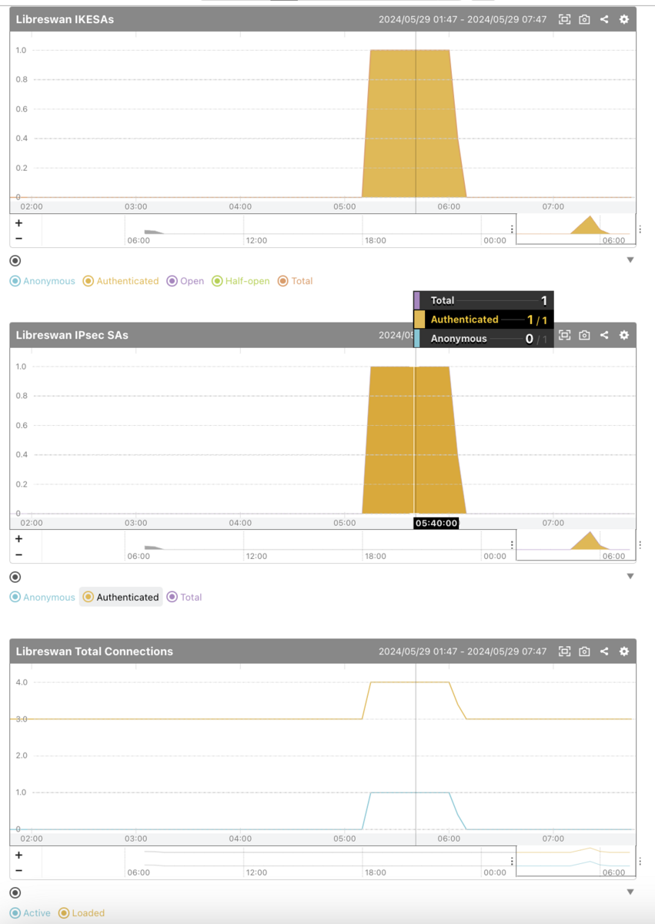Expand dropdown triangle under IKESAs chart
The width and height of the screenshot is (655, 924).
click(630, 260)
